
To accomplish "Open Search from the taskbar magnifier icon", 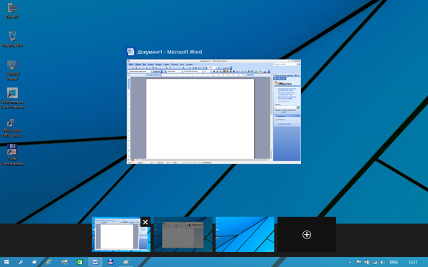I will [x=21, y=262].
